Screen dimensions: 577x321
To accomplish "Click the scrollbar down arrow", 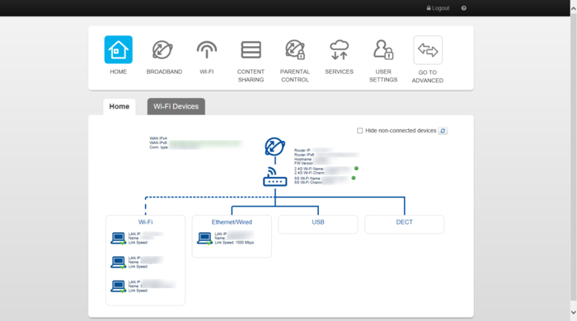I will [x=574, y=313].
